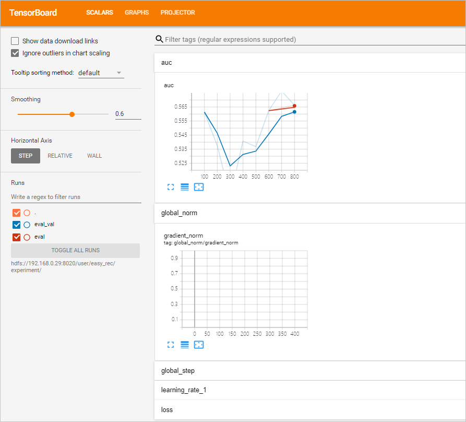
Task: Expand the gradient_norm chart to full size
Action: (171, 345)
